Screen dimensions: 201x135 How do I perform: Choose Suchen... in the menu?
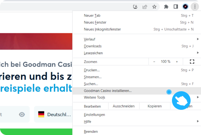tap(137, 84)
